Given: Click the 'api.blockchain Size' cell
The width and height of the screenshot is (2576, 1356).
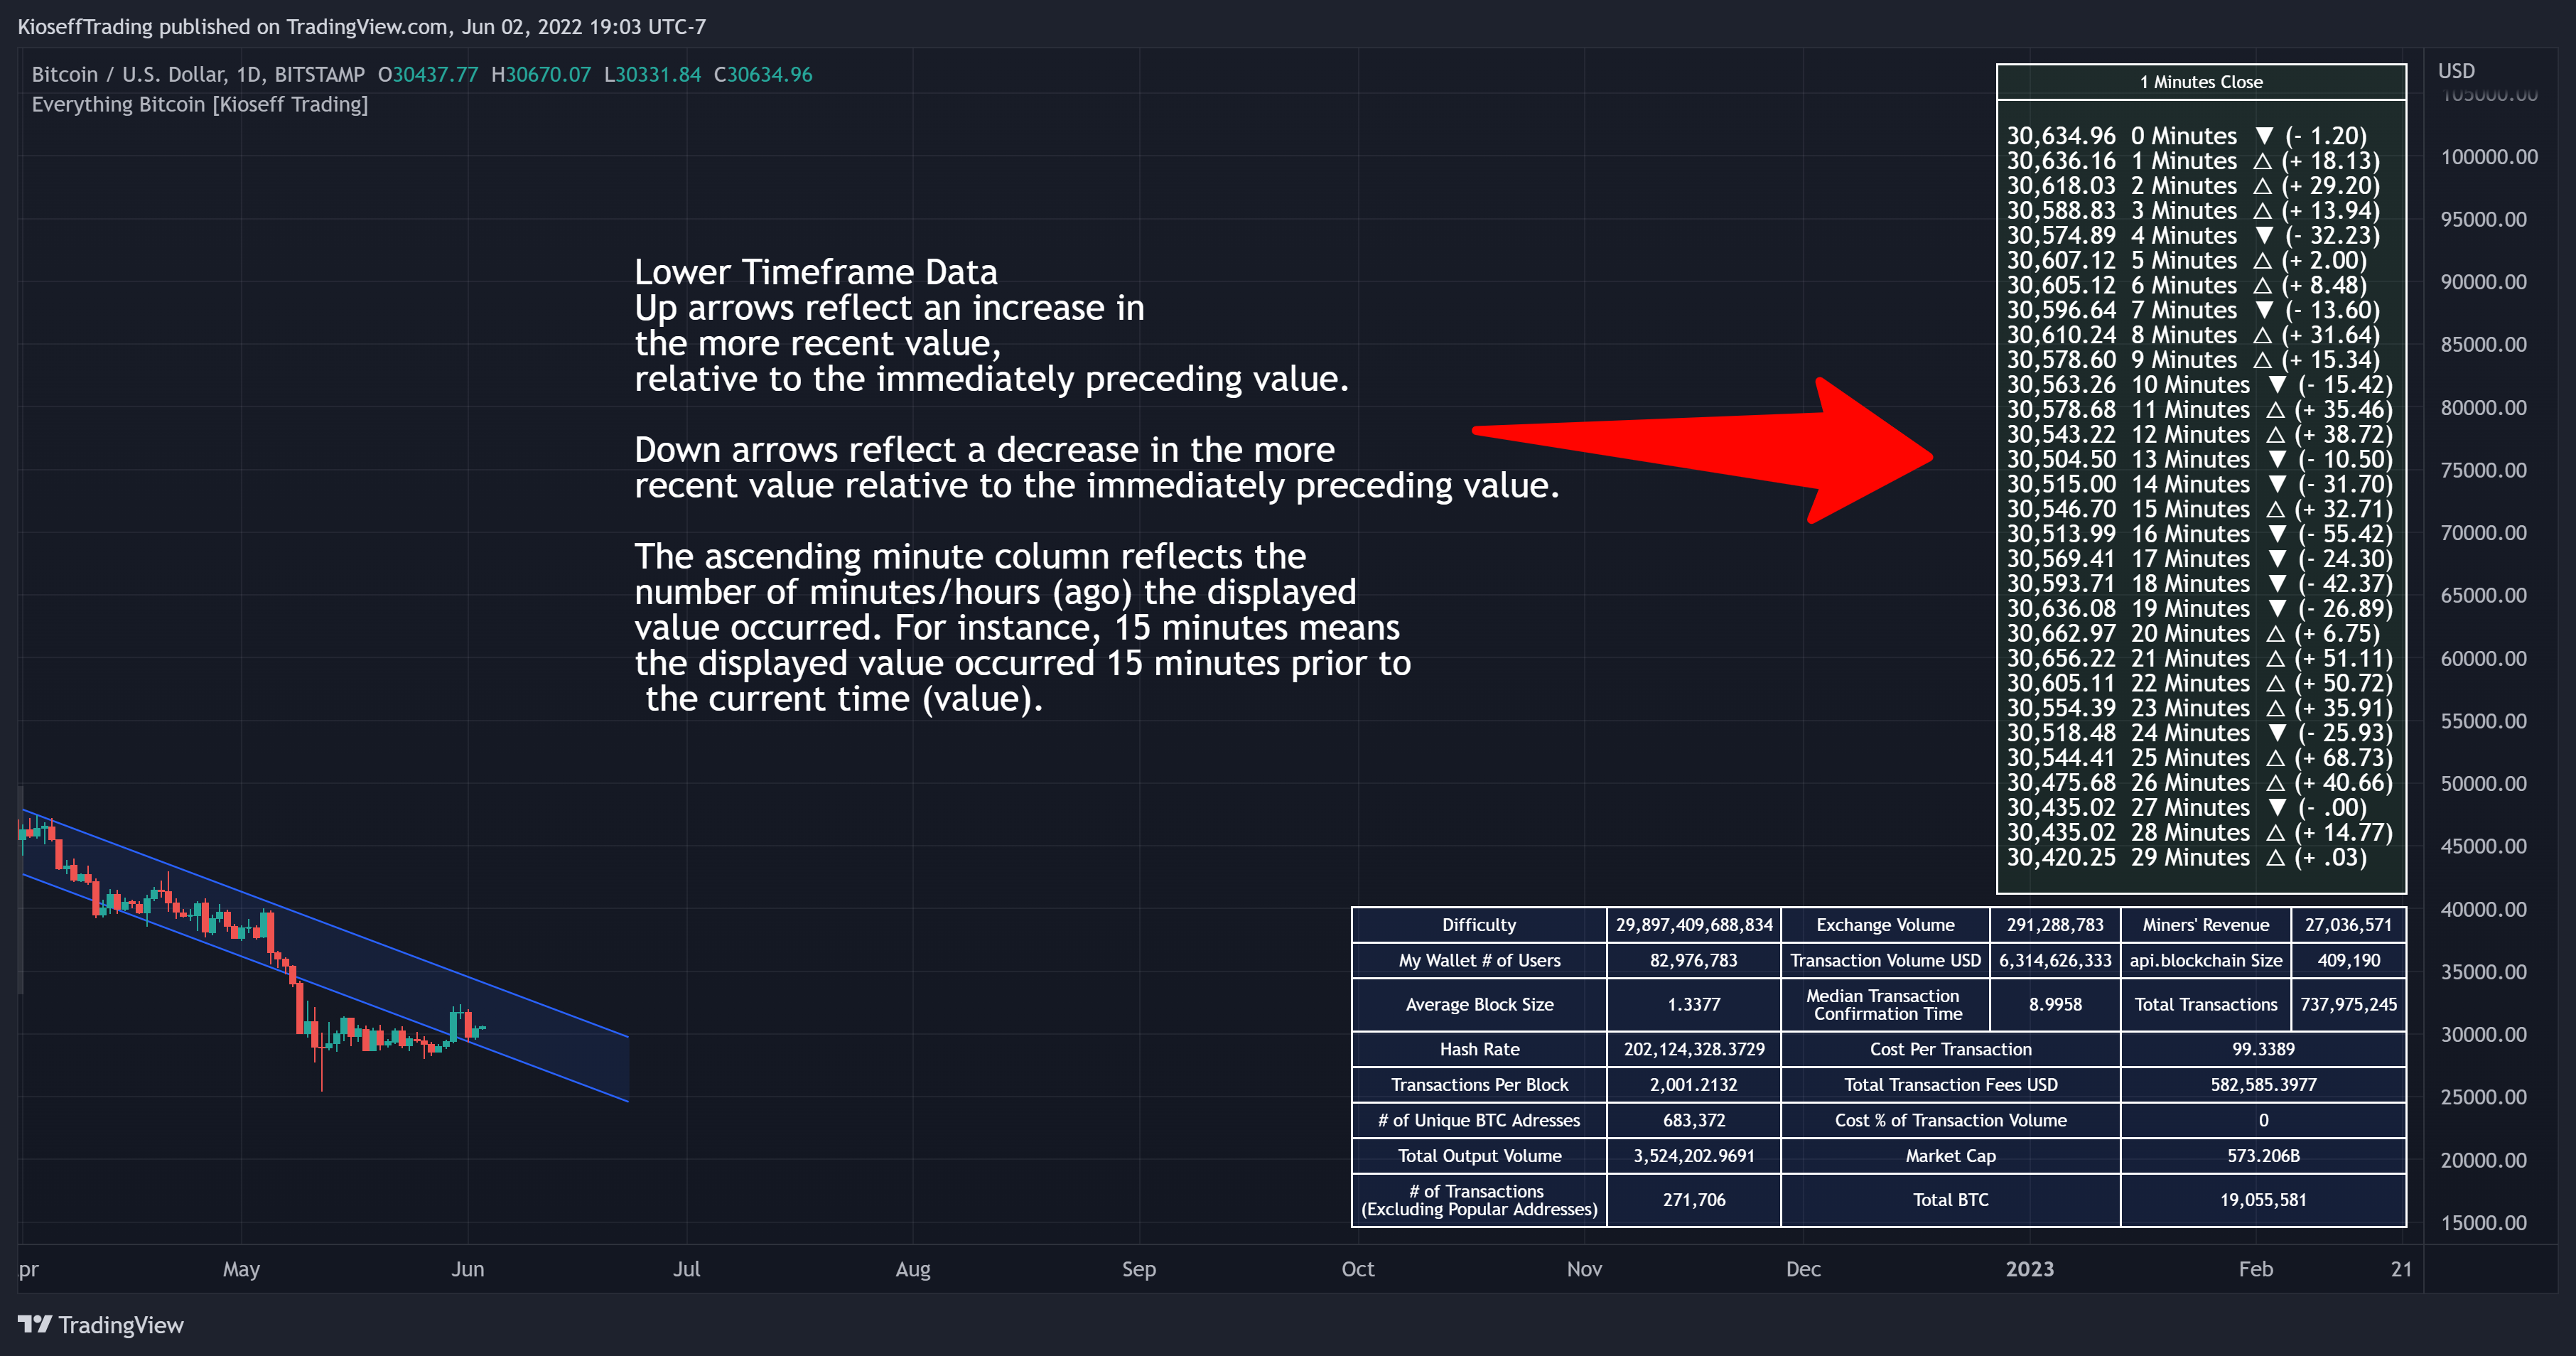Looking at the screenshot, I should pos(2205,960).
